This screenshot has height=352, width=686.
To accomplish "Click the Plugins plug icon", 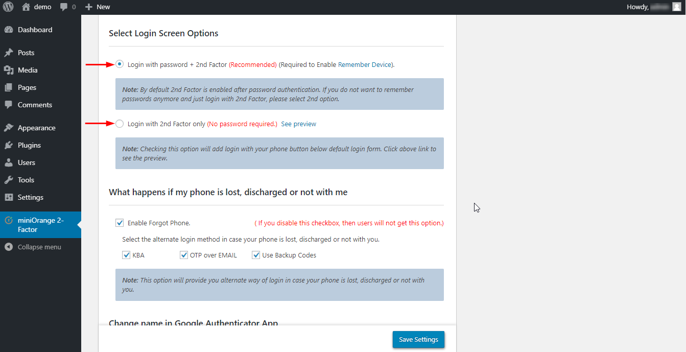I will tap(8, 145).
